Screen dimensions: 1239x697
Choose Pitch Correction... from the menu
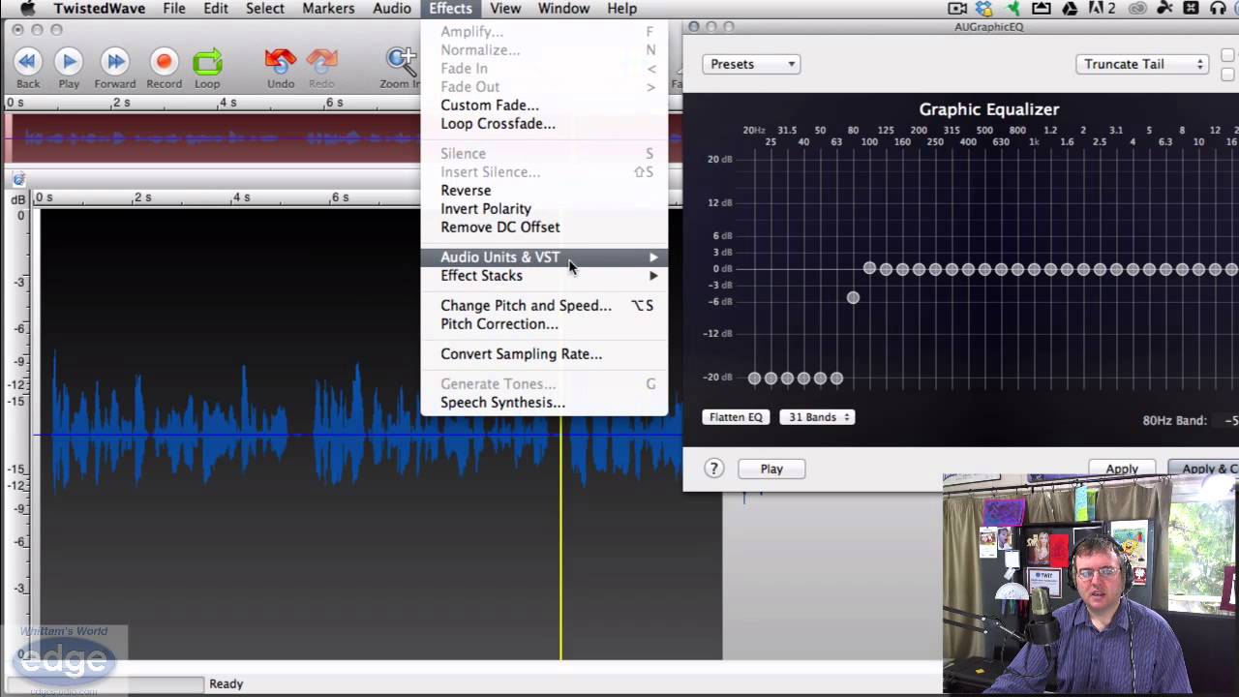coord(544,324)
